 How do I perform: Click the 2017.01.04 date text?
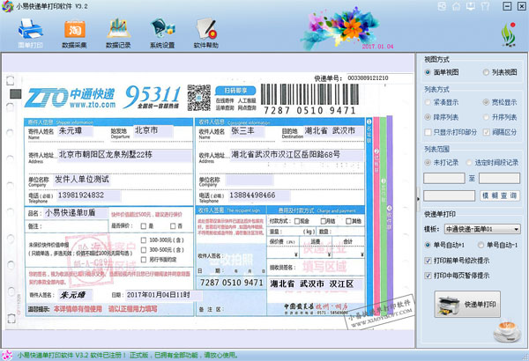click(377, 47)
